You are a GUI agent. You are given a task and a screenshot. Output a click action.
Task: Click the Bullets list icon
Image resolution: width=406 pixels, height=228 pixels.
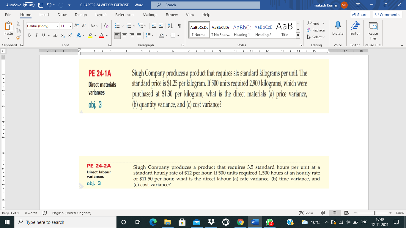(x=117, y=26)
